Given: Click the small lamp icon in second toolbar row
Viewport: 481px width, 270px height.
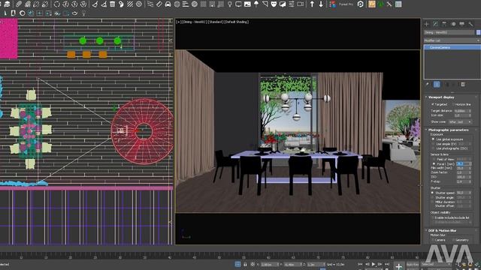Looking at the screenshot, I should click(x=83, y=13).
